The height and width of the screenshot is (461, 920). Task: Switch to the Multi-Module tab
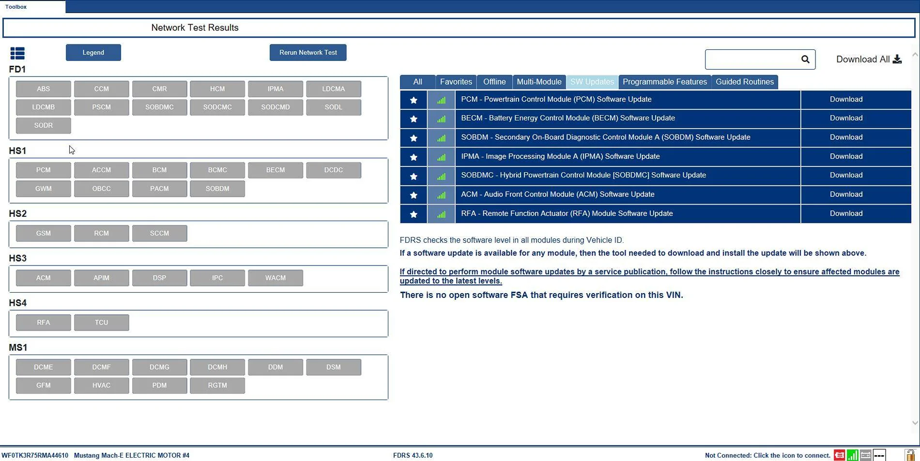tap(539, 82)
